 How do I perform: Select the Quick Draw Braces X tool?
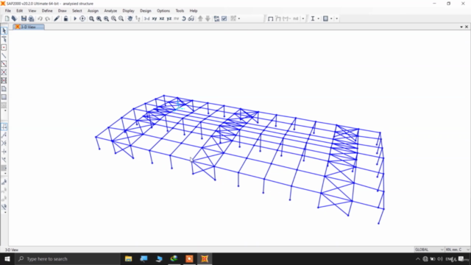pos(4,72)
